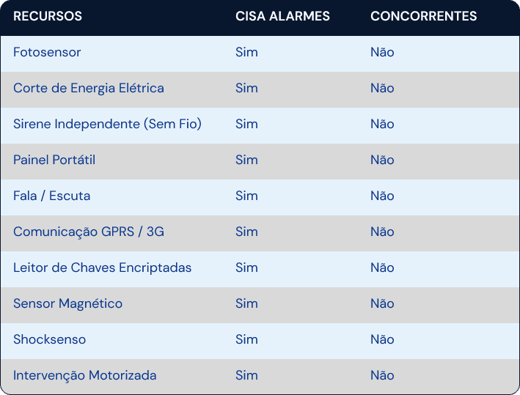Image resolution: width=520 pixels, height=395 pixels.
Task: Select the Shocksenso row label
Action: (49, 339)
